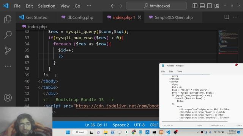Open Notepad View menu

(180, 71)
